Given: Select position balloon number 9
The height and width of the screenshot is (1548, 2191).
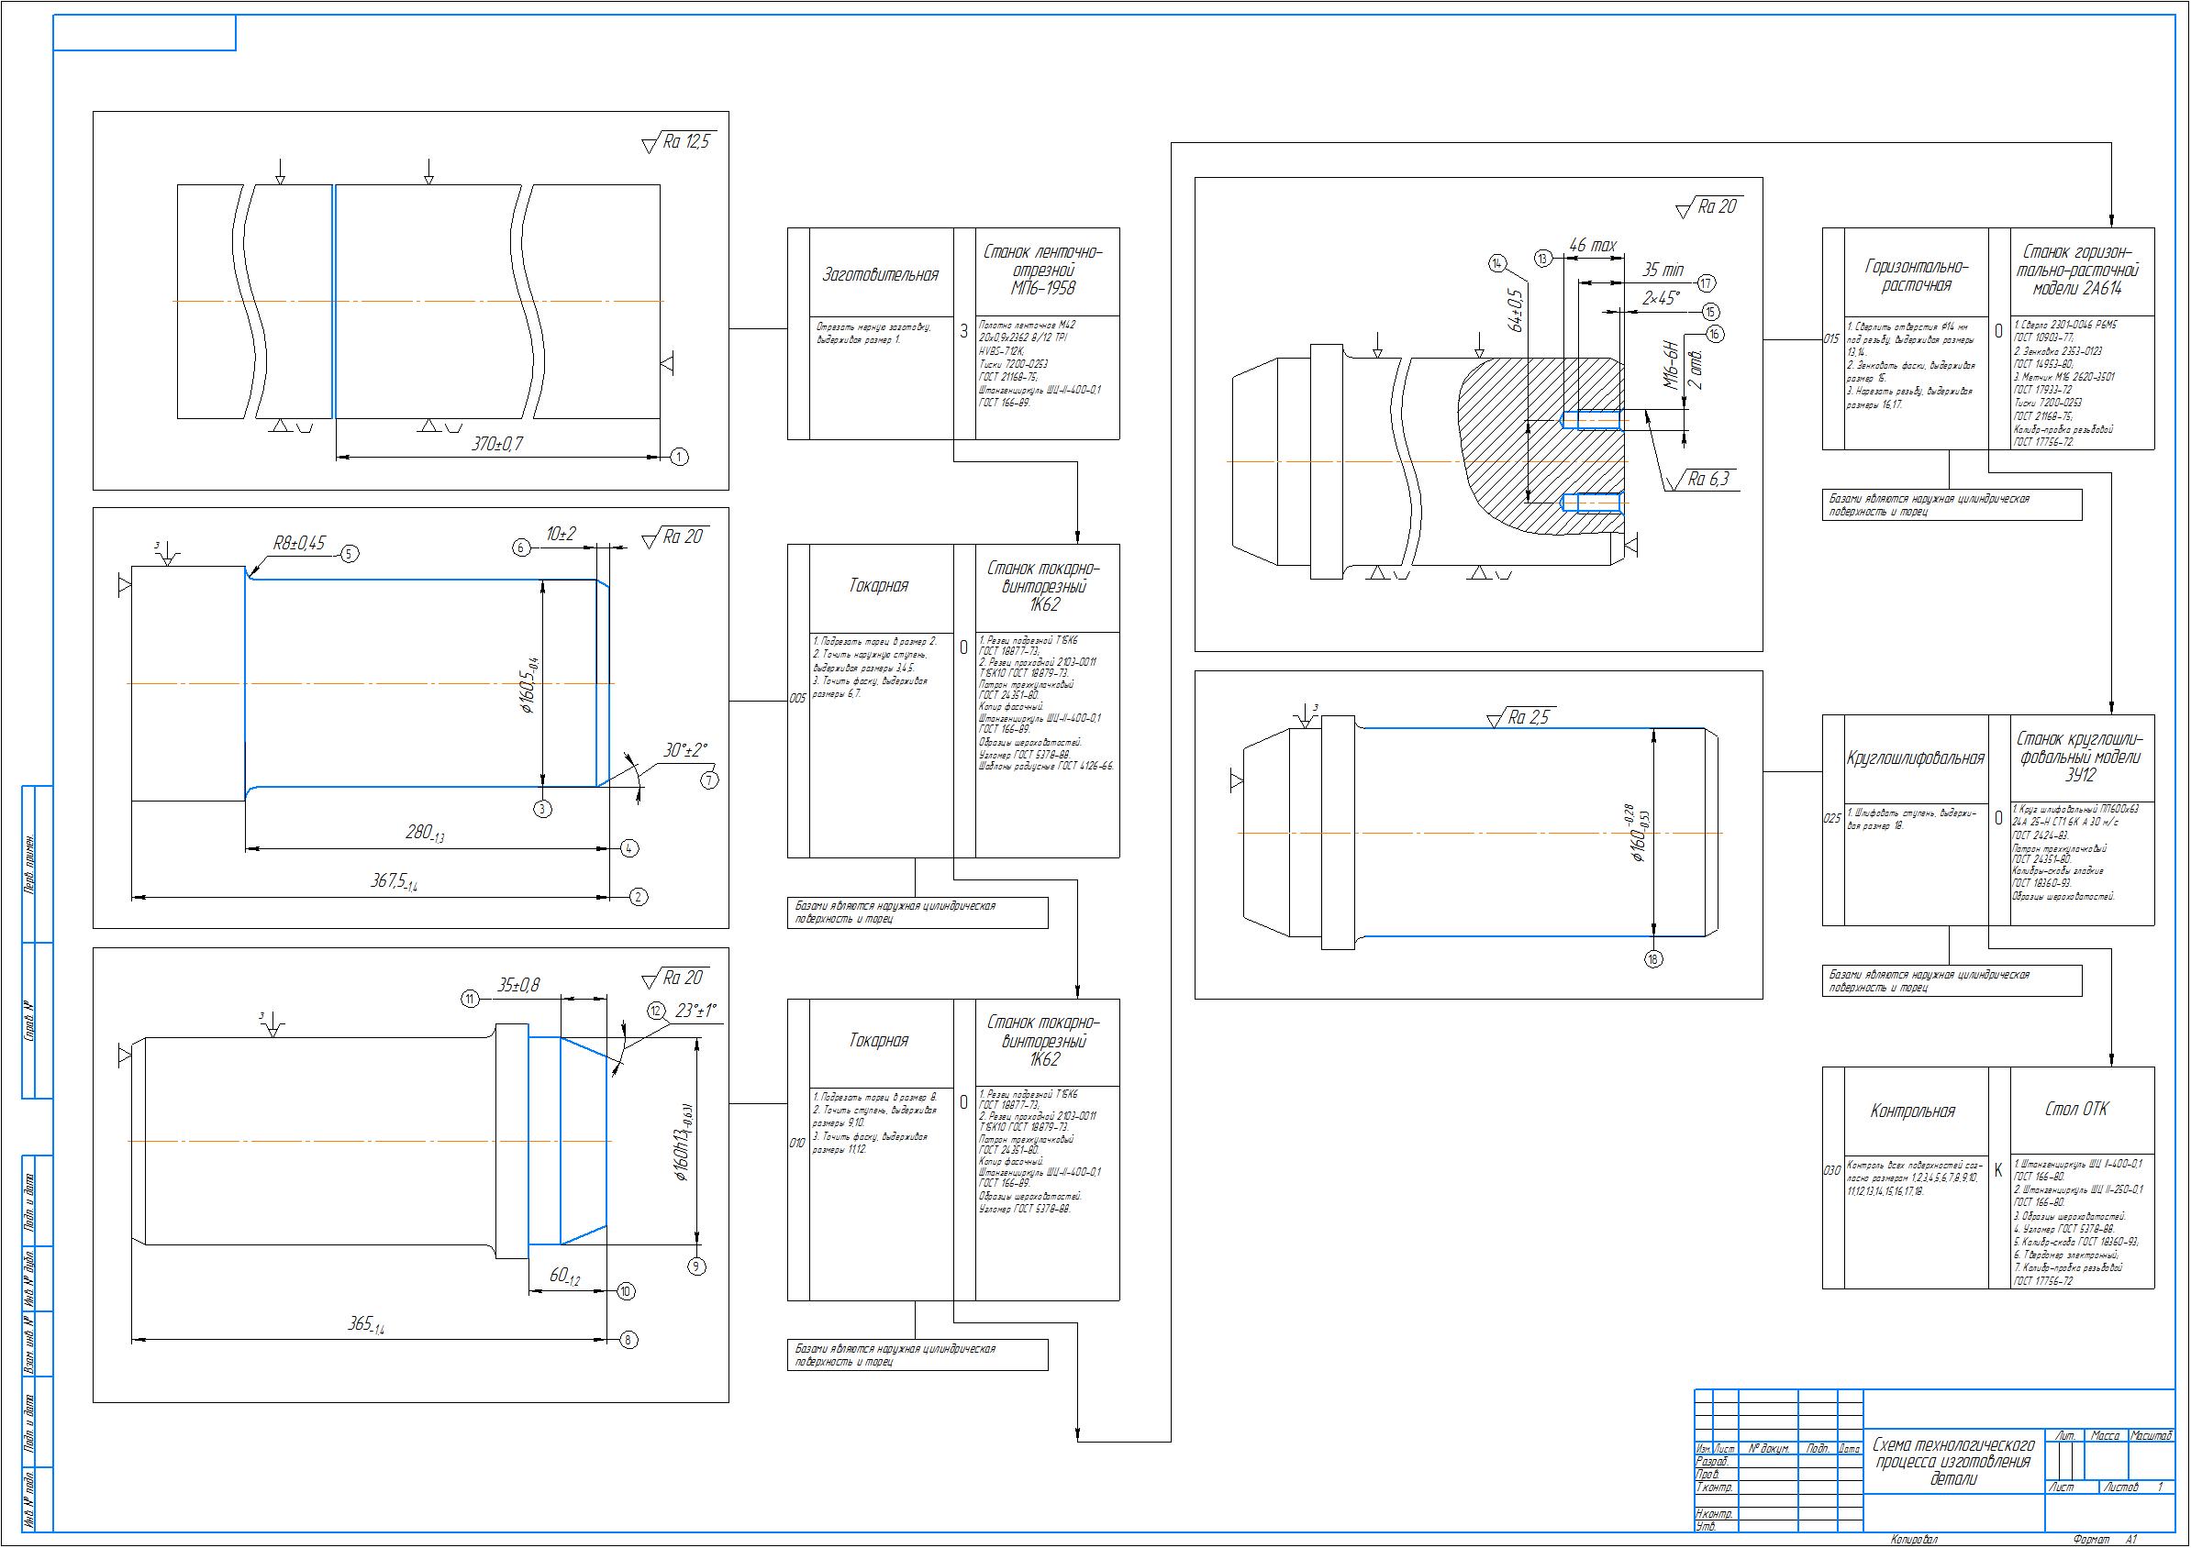Looking at the screenshot, I should click(696, 1266).
